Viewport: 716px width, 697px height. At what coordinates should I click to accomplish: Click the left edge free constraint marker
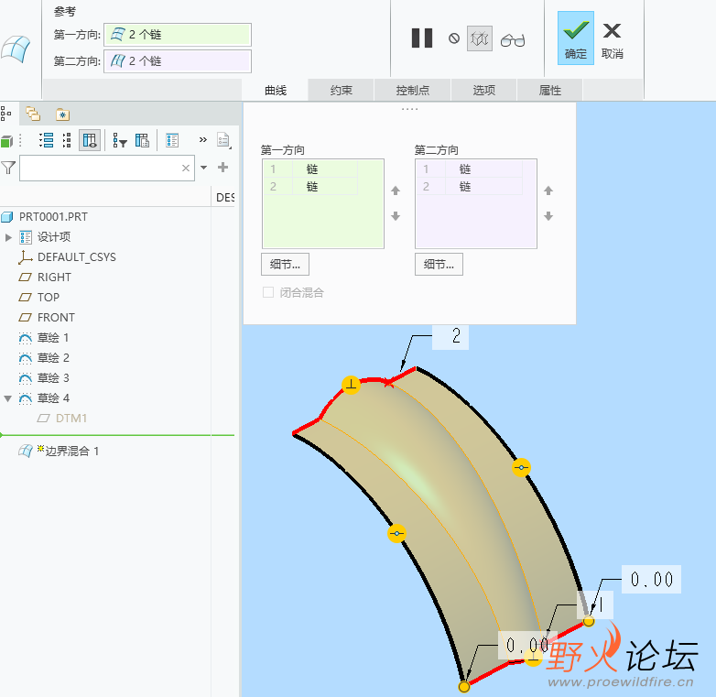click(x=396, y=533)
